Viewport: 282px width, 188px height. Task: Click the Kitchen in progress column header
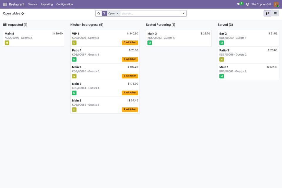(x=87, y=25)
